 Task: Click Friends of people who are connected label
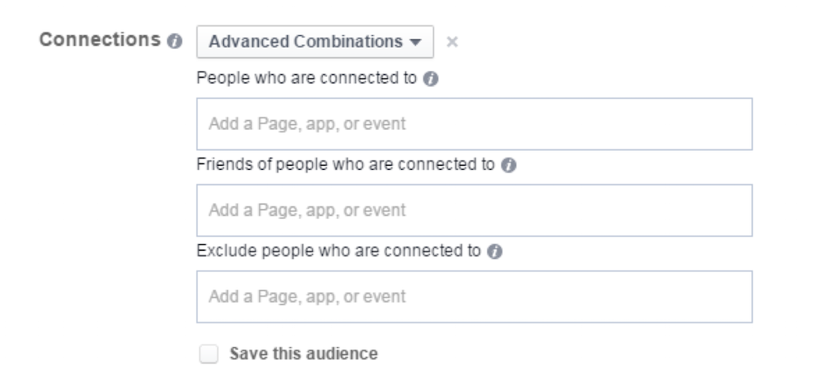pyautogui.click(x=346, y=164)
